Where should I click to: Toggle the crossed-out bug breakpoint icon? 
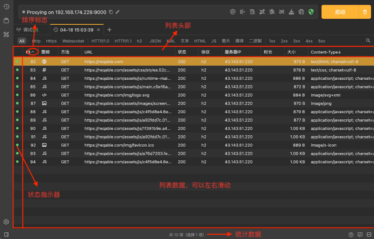[272, 12]
